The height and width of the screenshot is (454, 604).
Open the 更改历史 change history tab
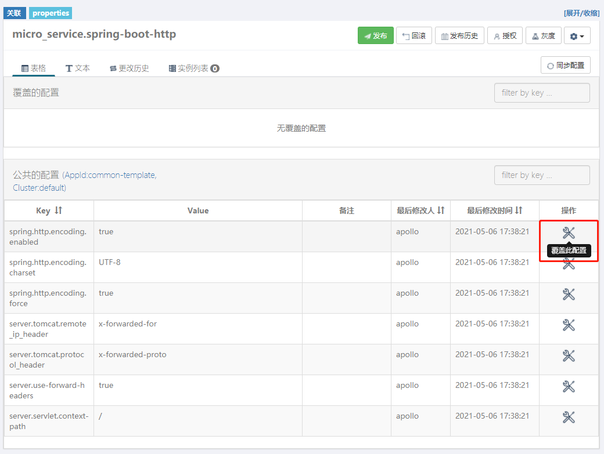click(x=129, y=68)
